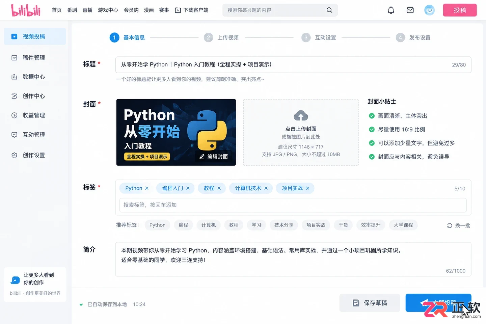Open 漫画 in top navigation
Image resolution: width=486 pixels, height=324 pixels.
click(149, 10)
